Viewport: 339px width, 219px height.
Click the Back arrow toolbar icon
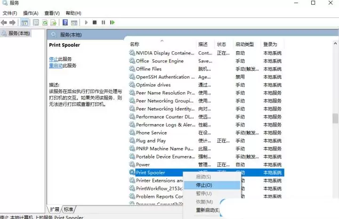4,23
